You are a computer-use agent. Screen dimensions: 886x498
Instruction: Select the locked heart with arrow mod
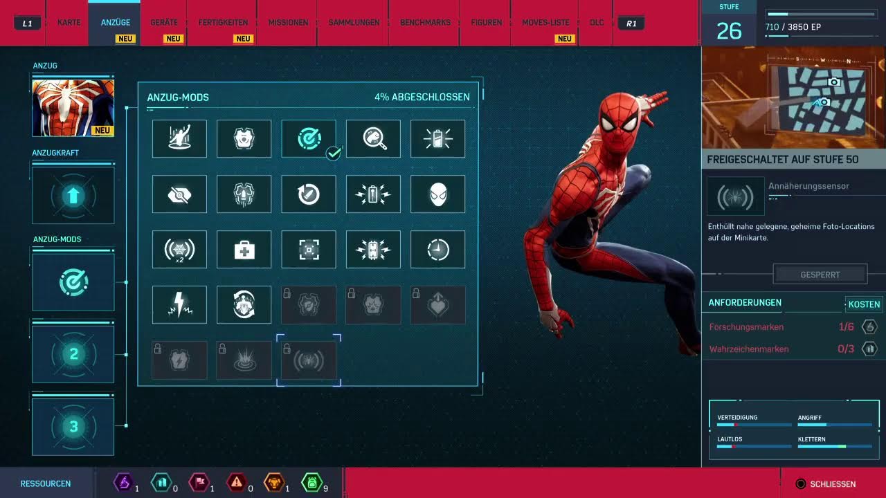point(437,304)
